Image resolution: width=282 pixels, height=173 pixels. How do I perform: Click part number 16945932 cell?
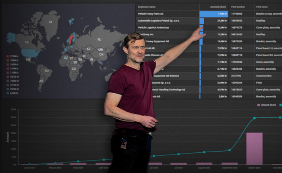[x=236, y=21]
